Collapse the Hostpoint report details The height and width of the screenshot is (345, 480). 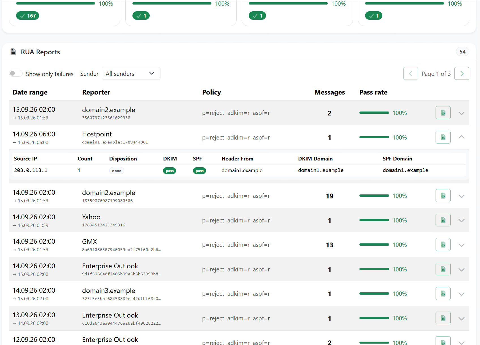[461, 137]
